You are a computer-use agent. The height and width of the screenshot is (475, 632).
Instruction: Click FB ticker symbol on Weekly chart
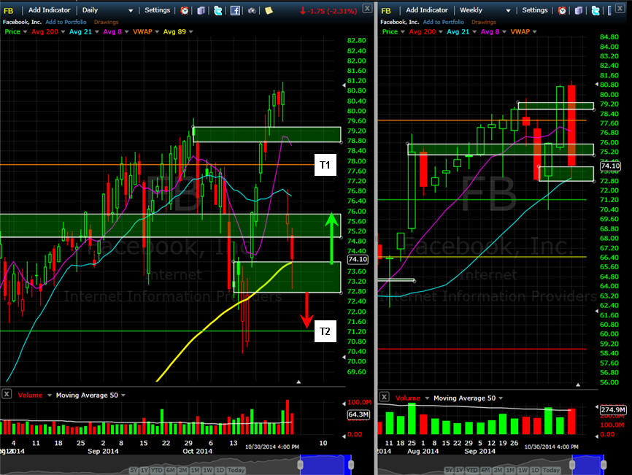[x=386, y=10]
